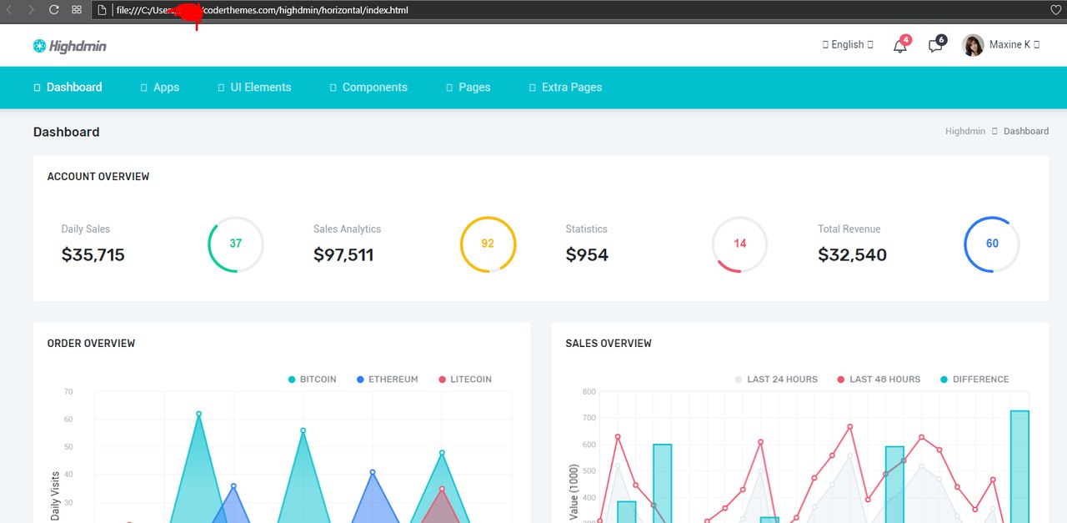Bookmark page with the heart icon

1056,10
